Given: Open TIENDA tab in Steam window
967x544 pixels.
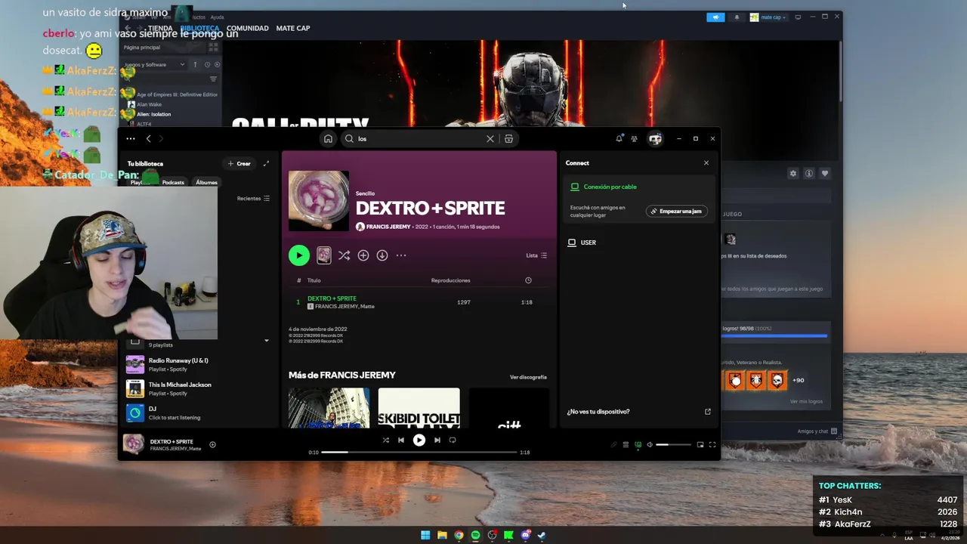Looking at the screenshot, I should 160,28.
